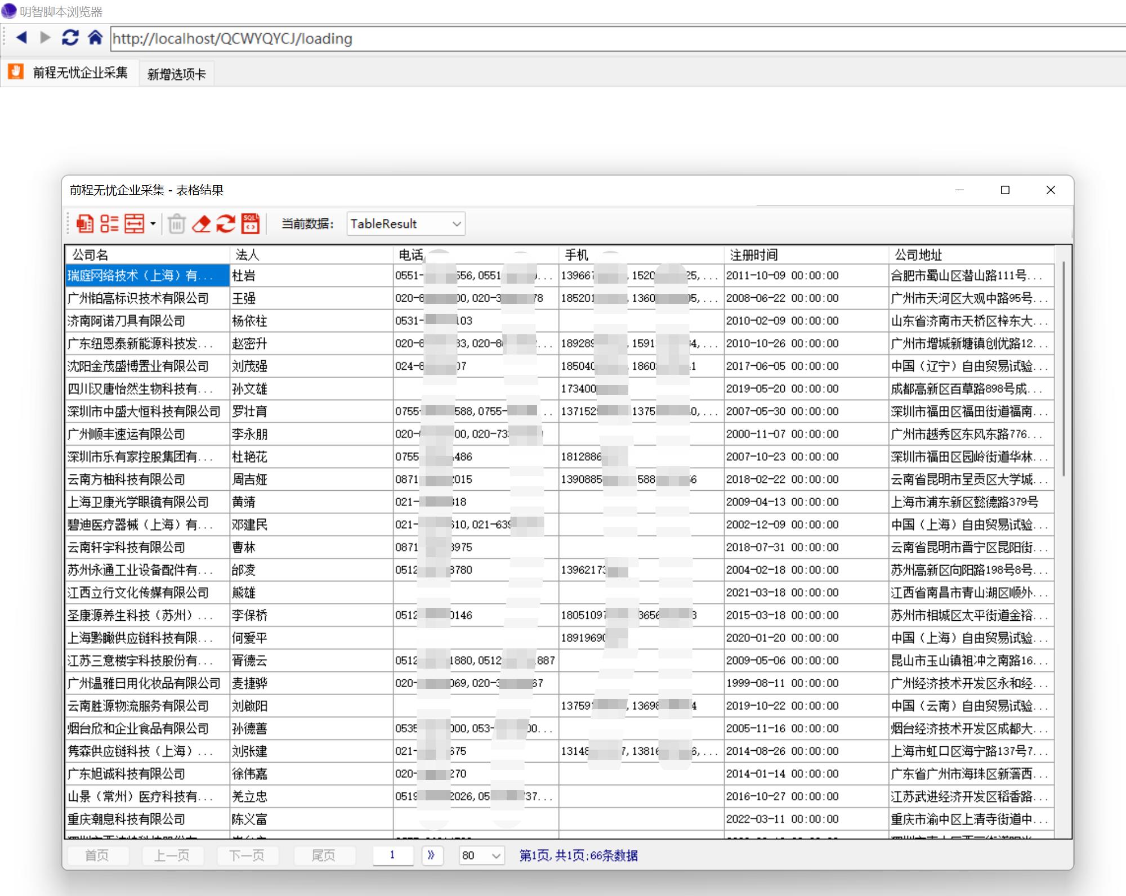The height and width of the screenshot is (896, 1126).
Task: Click the legal person cell 麦捷骅
Action: (311, 683)
